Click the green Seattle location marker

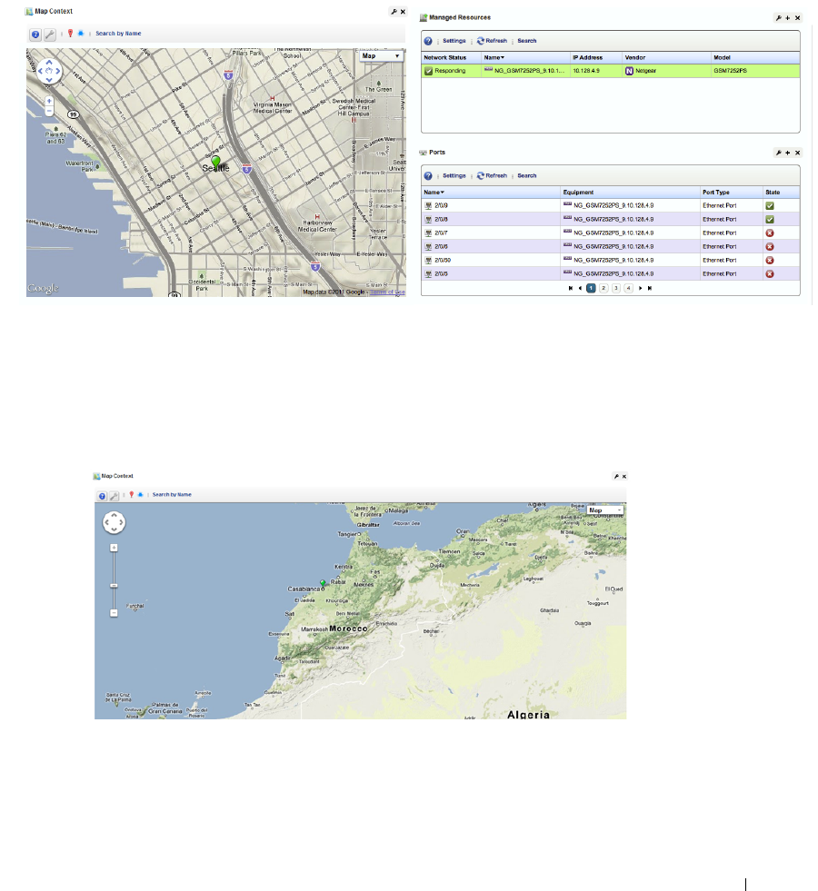215,162
